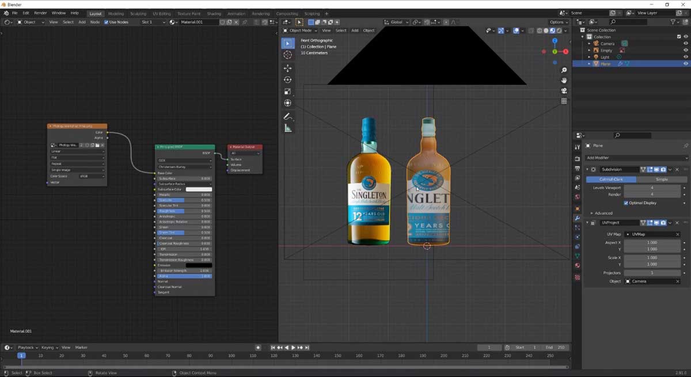This screenshot has height=377, width=691.
Task: Click the Subsurface Color swatch
Action: 199,189
